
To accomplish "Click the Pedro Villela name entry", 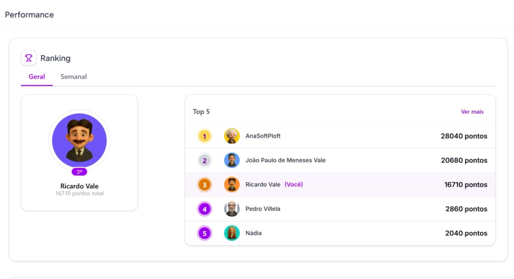I will [263, 209].
